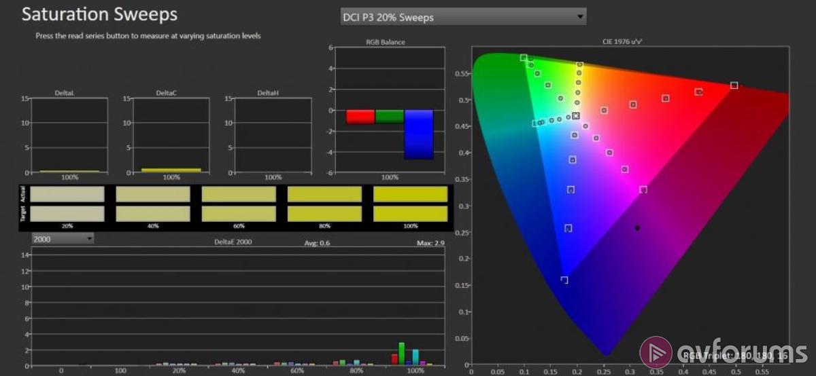
Task: Click the red bar in RGB Balance
Action: tap(360, 117)
